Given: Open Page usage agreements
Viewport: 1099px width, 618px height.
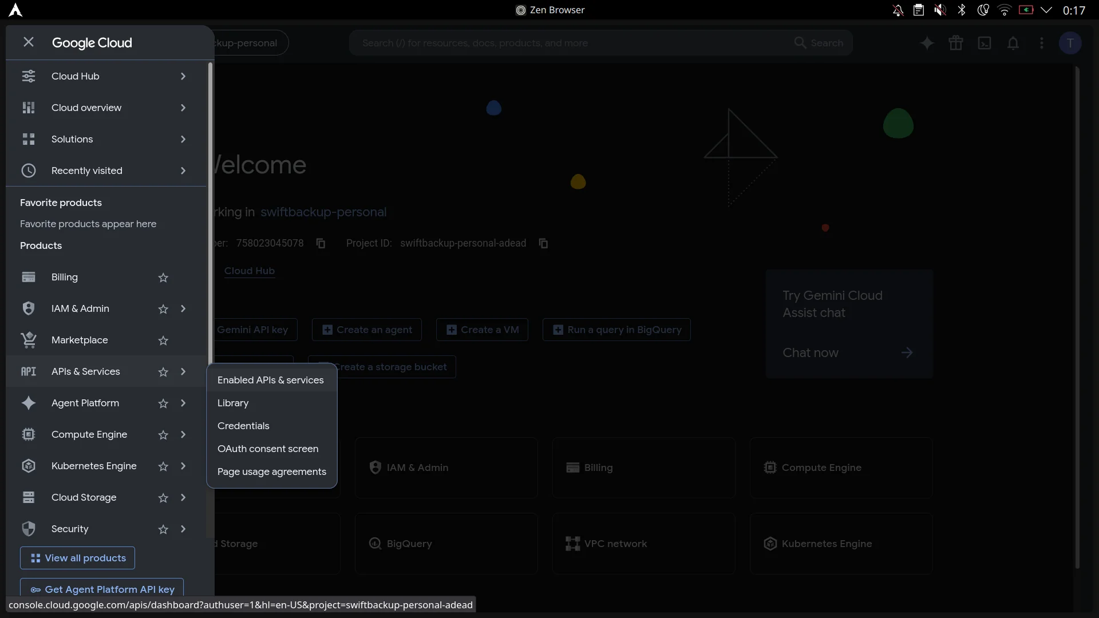Looking at the screenshot, I should (x=271, y=472).
